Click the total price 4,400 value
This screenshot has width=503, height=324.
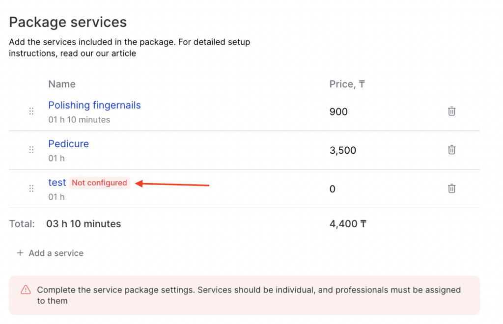[348, 224]
